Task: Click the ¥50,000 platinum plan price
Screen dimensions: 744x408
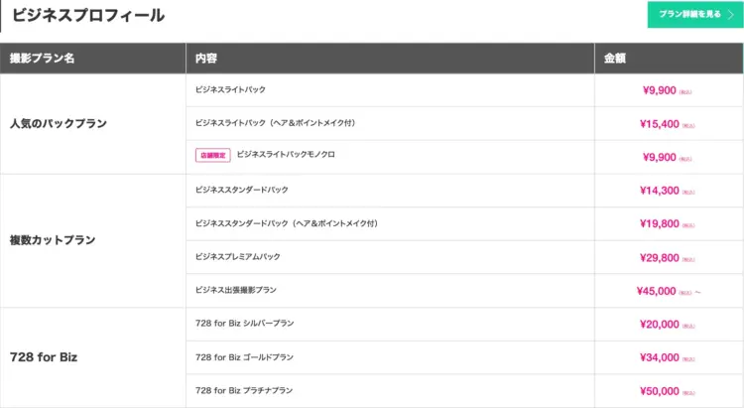Action: [x=661, y=391]
